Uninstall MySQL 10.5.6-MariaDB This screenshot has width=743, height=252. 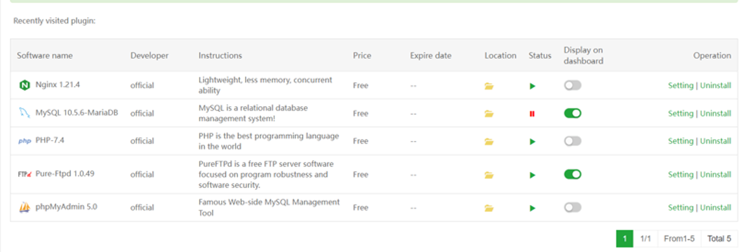(x=715, y=114)
